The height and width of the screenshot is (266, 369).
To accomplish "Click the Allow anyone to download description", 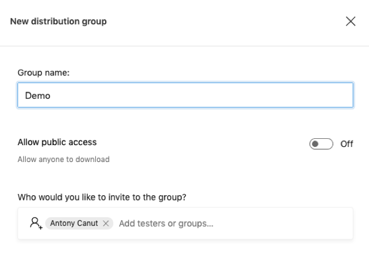I will tap(63, 160).
